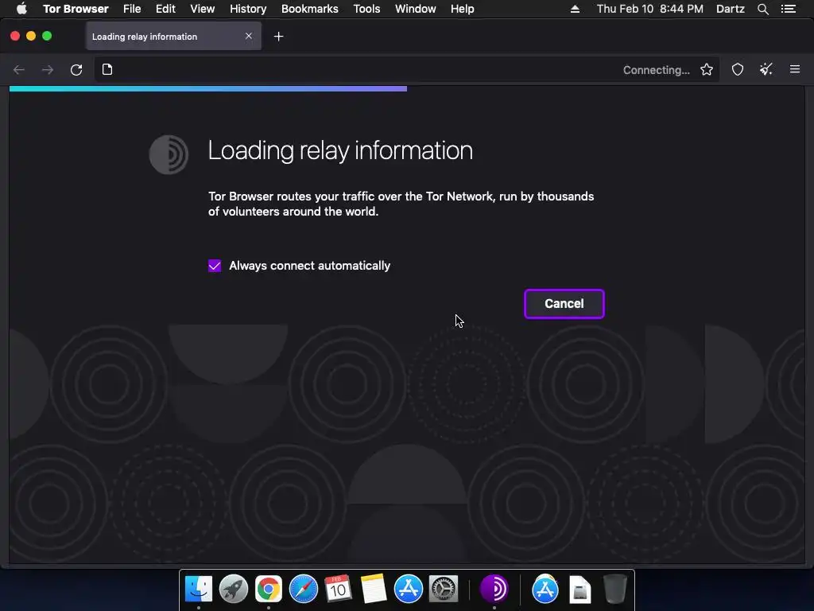Open System Preferences from the Dock
Screen dimensions: 814x611
[x=444, y=589]
